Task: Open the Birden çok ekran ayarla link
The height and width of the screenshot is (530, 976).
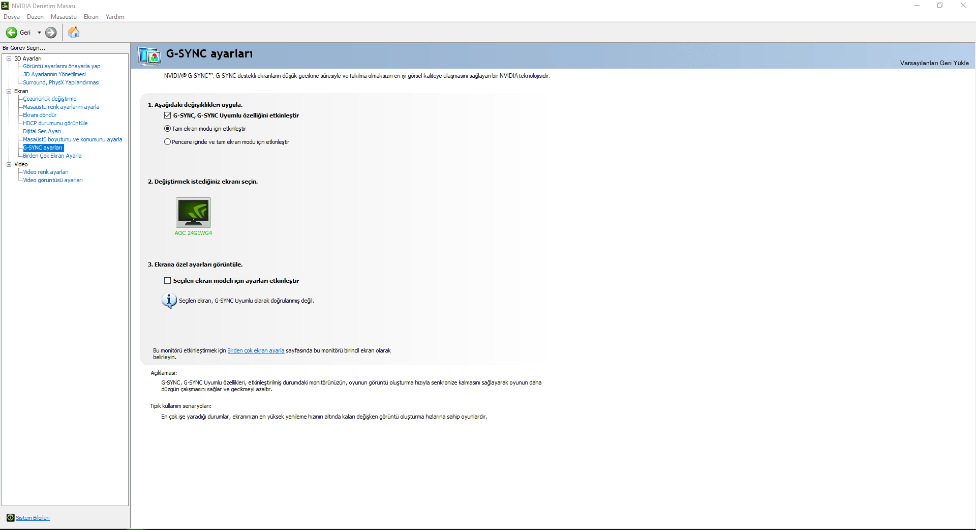Action: (256, 350)
